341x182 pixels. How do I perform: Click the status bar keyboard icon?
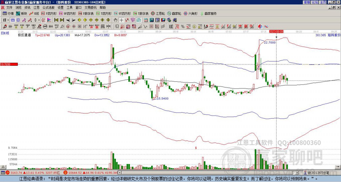[x=3, y=173]
